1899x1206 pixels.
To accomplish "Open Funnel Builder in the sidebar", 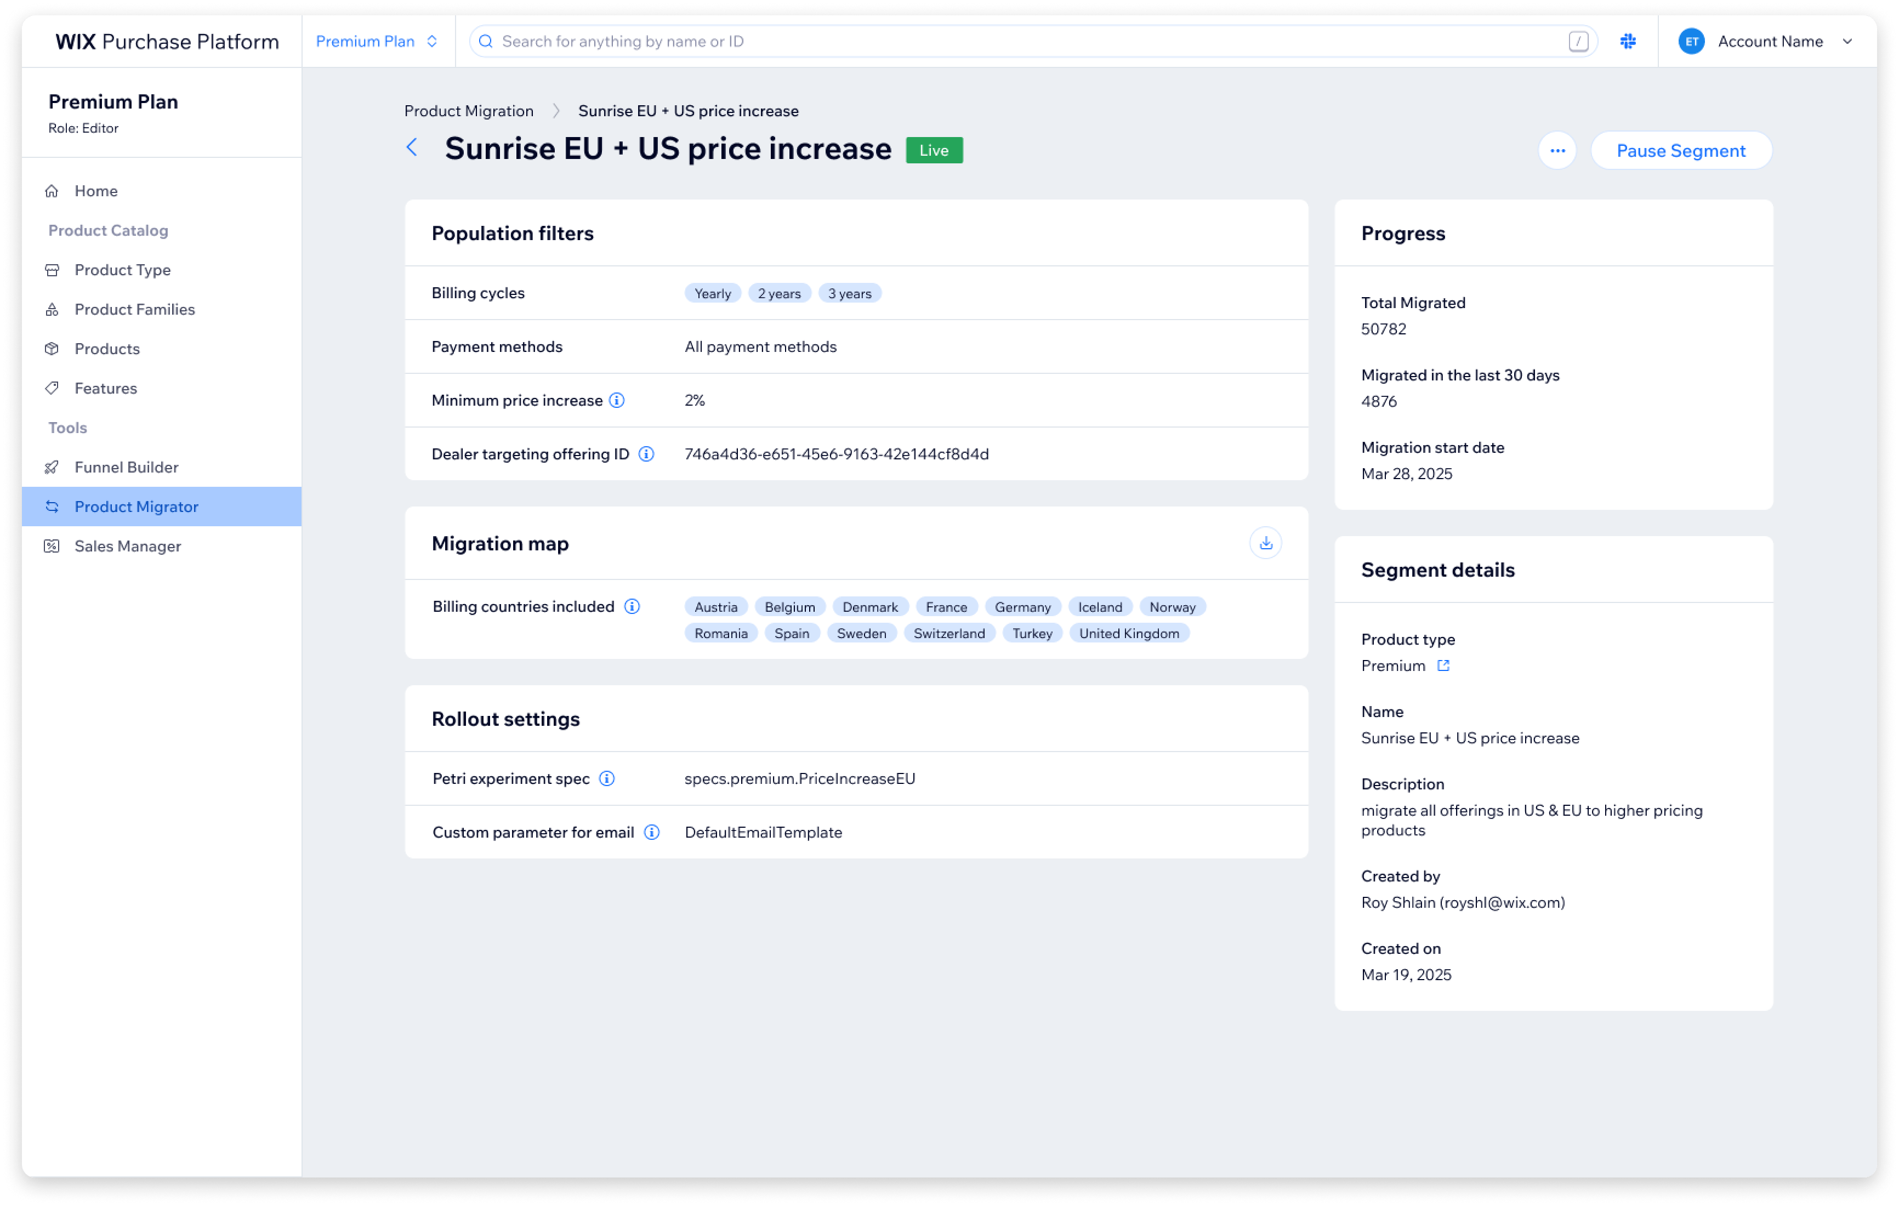I will click(162, 467).
